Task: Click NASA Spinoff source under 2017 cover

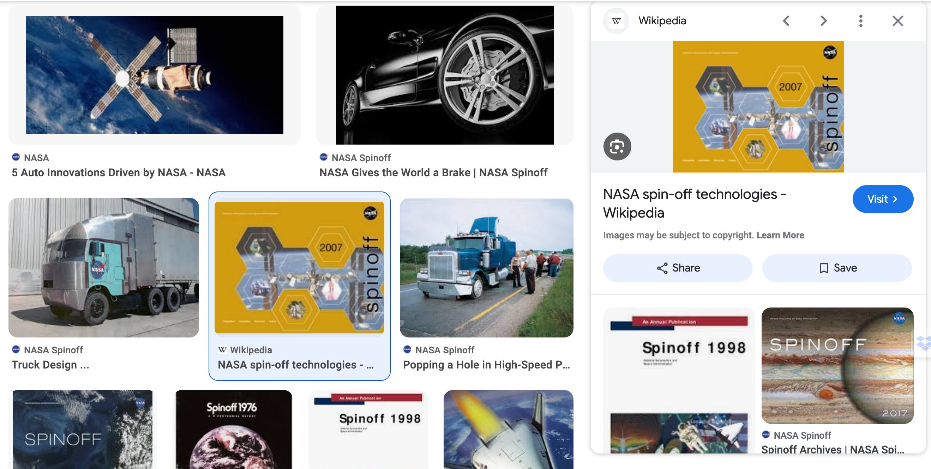Action: (x=802, y=435)
